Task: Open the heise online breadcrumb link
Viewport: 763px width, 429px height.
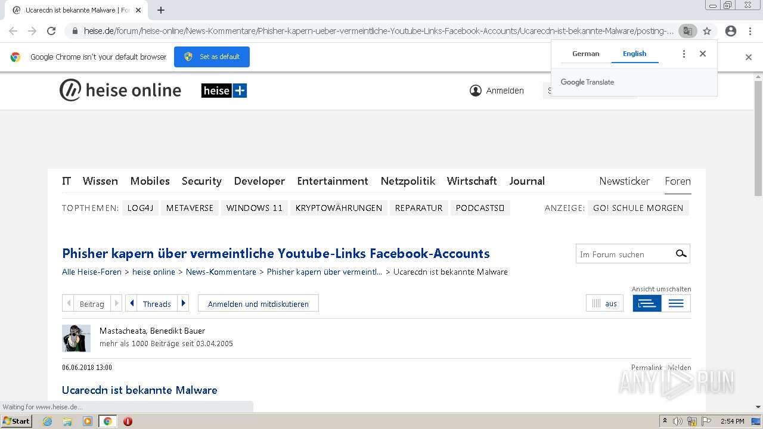Action: pyautogui.click(x=154, y=272)
